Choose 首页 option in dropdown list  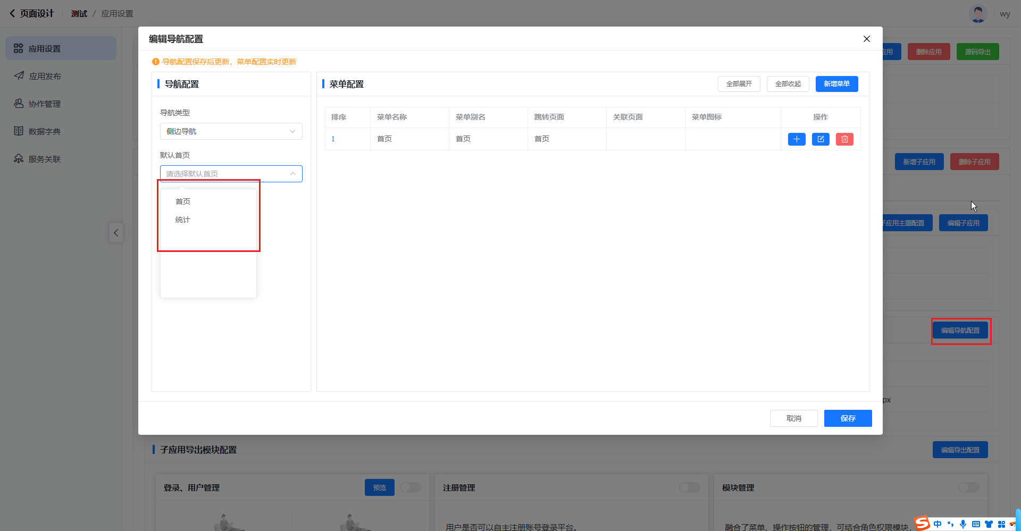(x=183, y=201)
